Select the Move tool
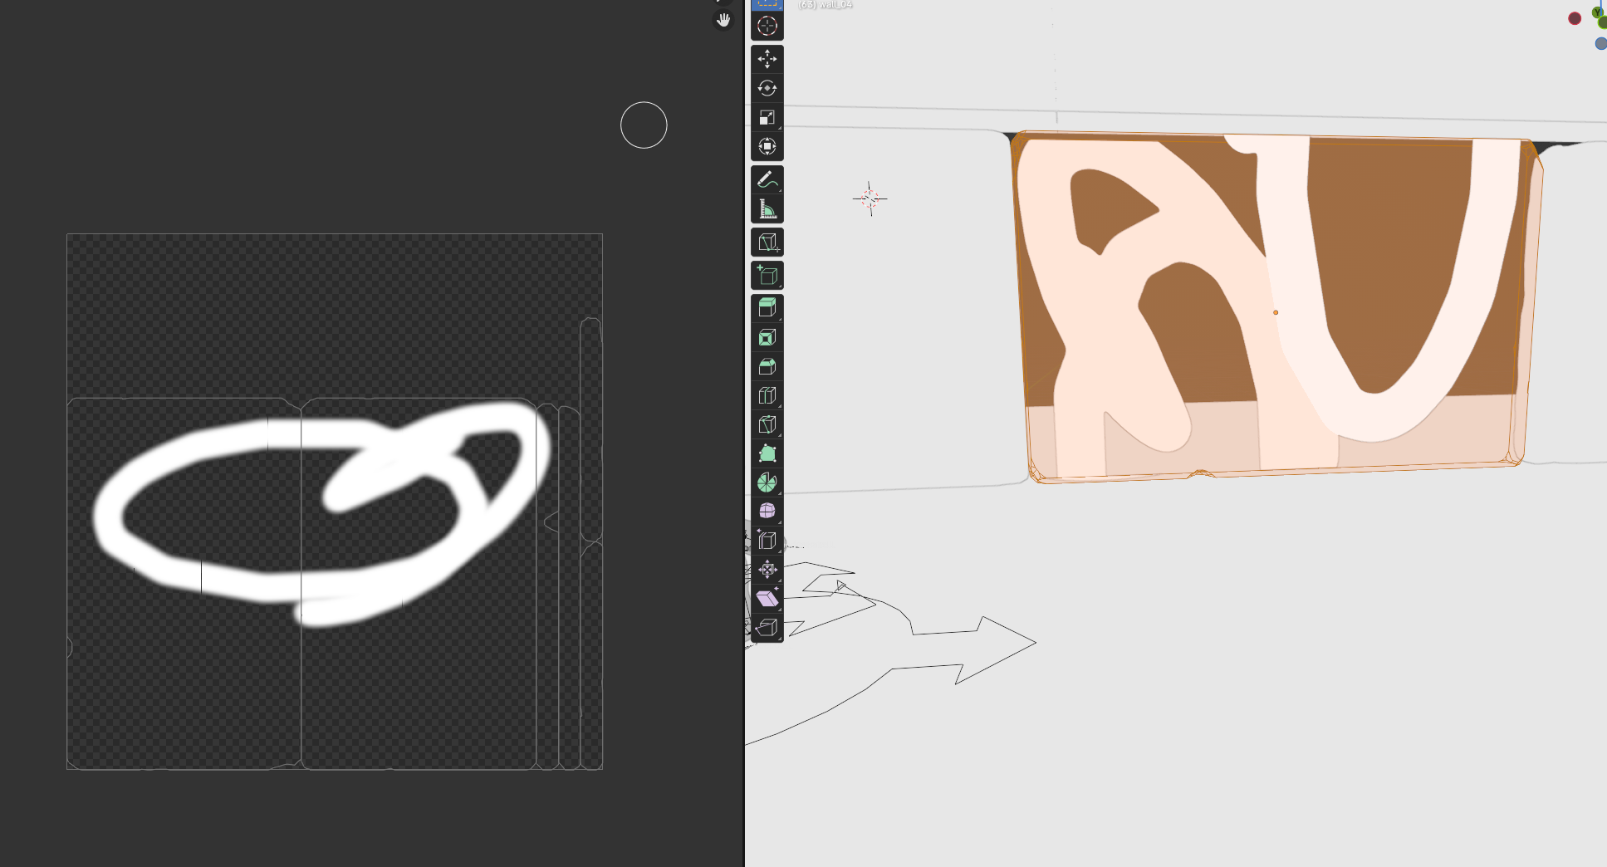The width and height of the screenshot is (1607, 867). [x=767, y=59]
